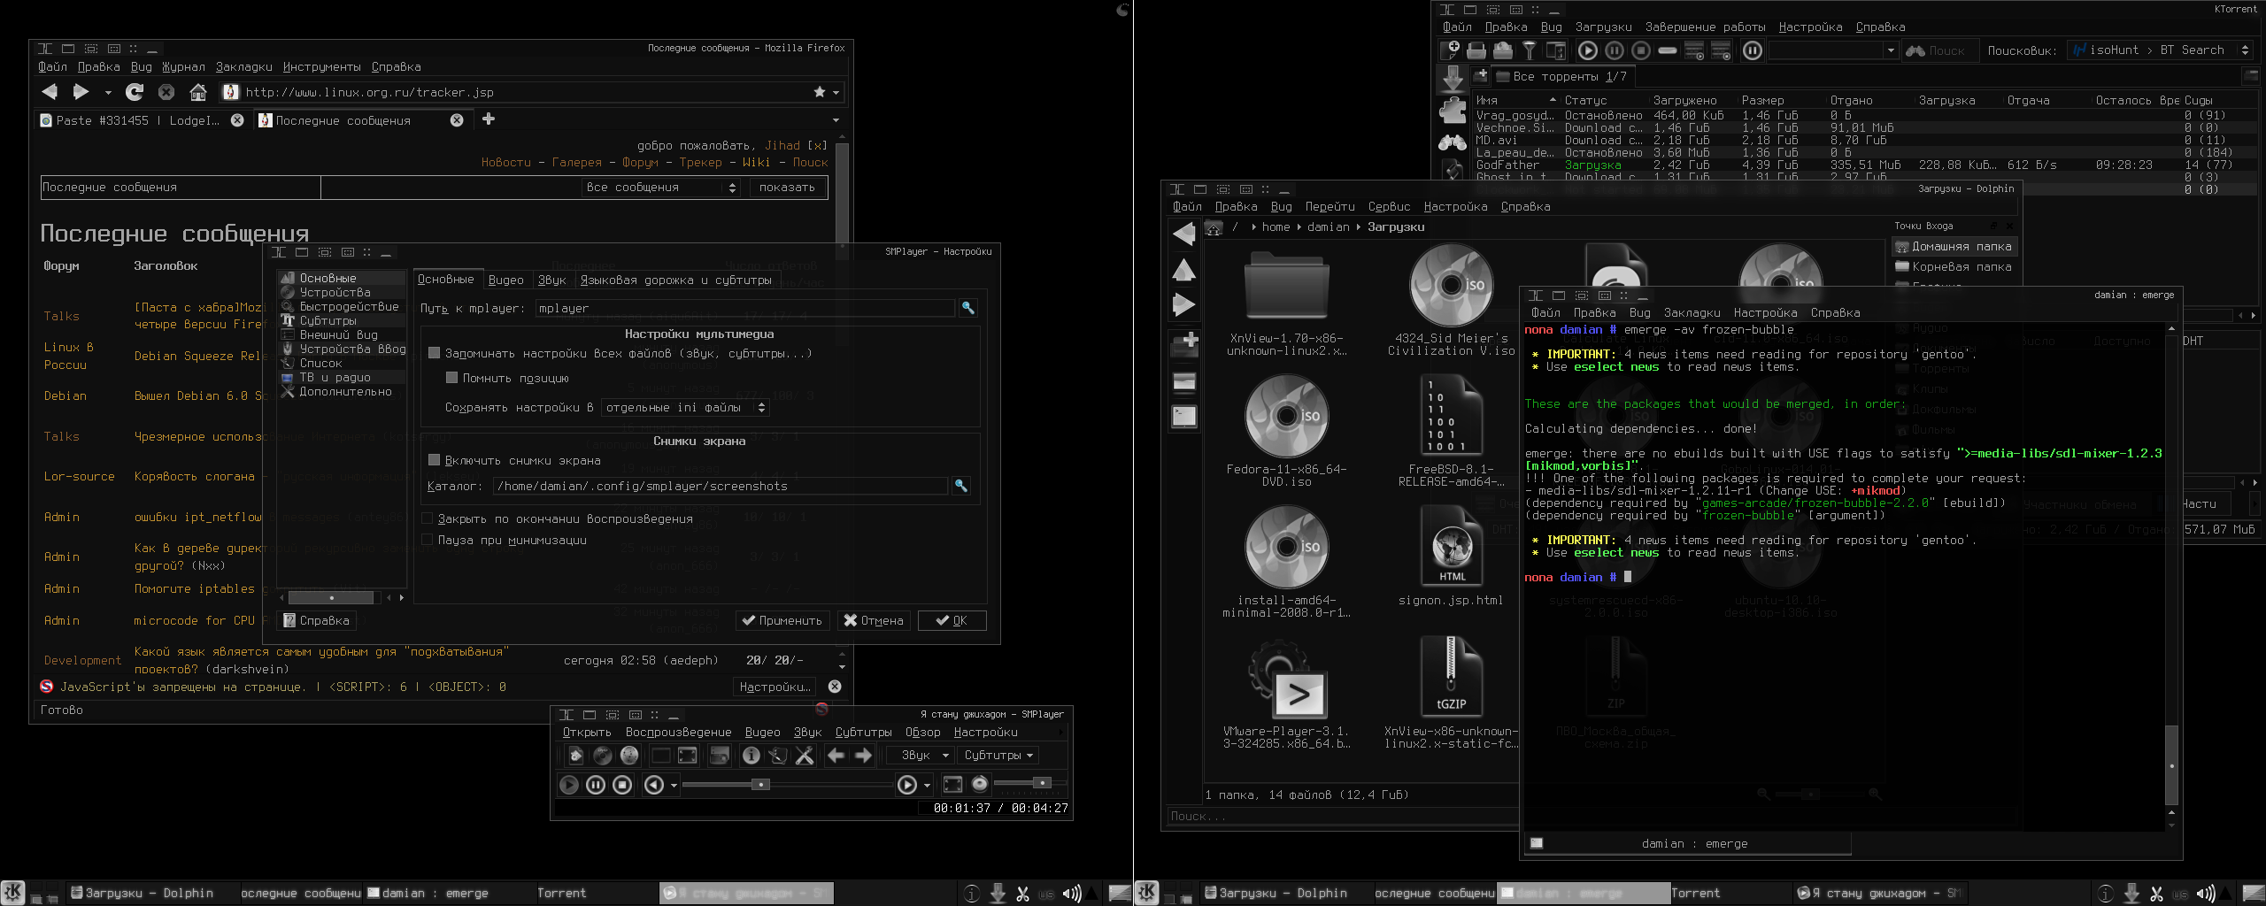The width and height of the screenshot is (2266, 906).
Task: Click 'Применить' button in SMPlayer settings
Action: click(782, 620)
